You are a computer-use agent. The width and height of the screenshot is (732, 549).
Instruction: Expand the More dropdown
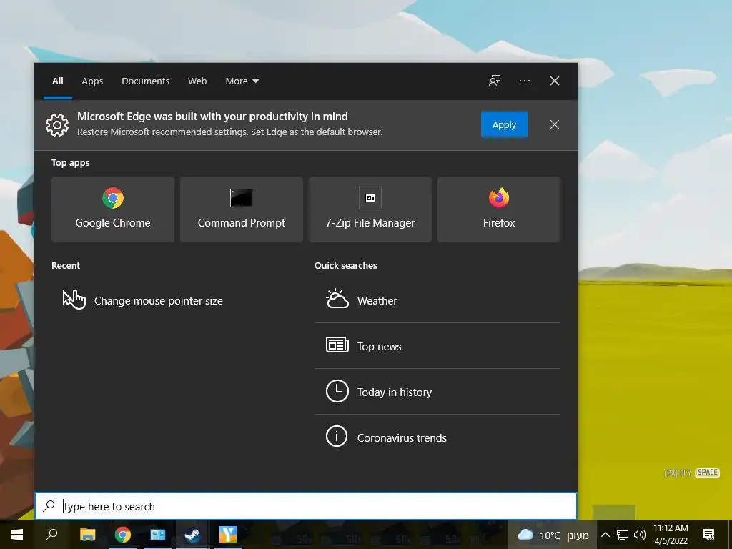click(x=242, y=81)
